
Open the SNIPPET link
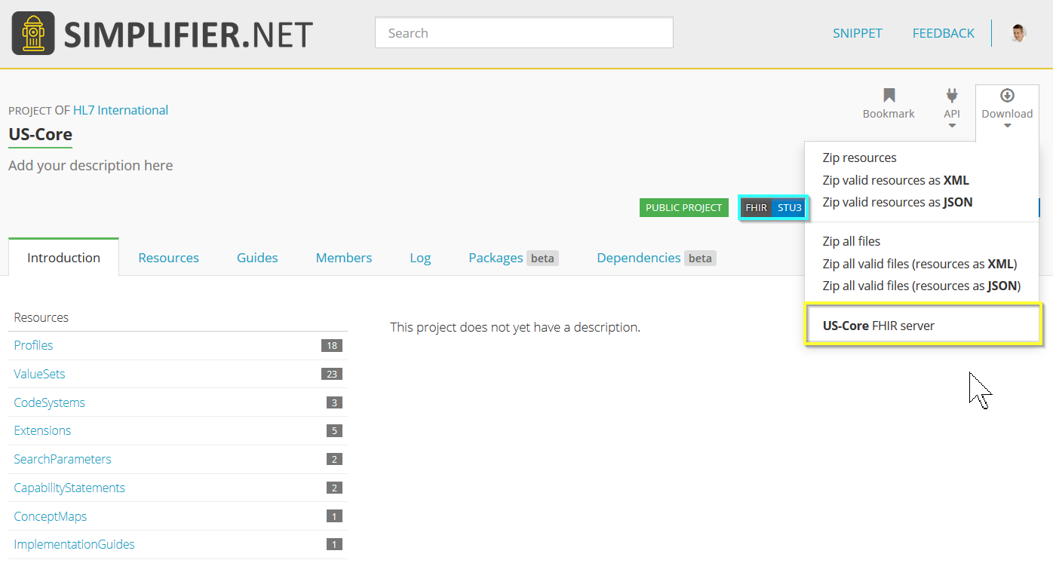858,33
